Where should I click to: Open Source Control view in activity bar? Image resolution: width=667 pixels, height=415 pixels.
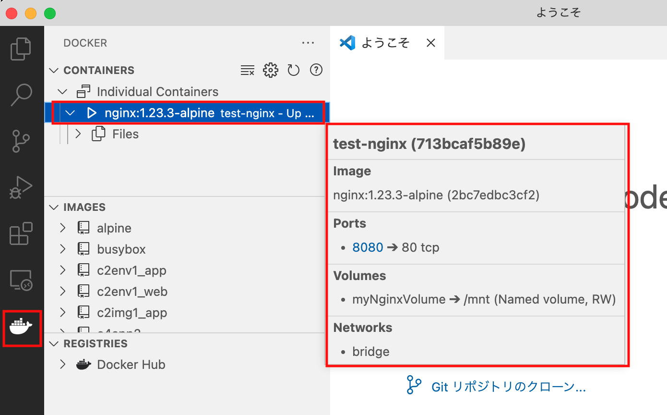tap(21, 141)
